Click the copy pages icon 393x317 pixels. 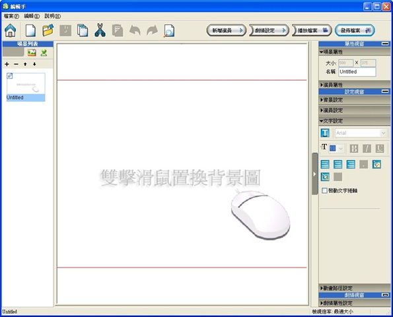[x=83, y=30]
